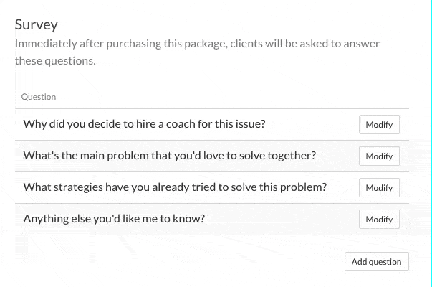The width and height of the screenshot is (432, 287).
Task: Click the 'these questions.' description line
Action: 55,61
